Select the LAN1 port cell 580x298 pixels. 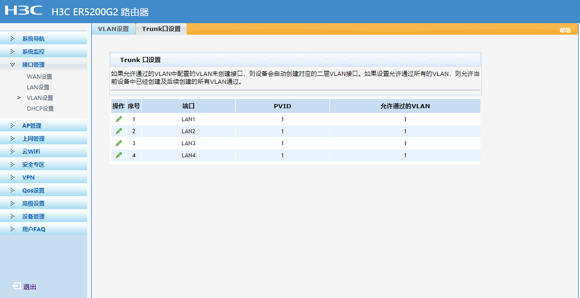(x=189, y=119)
